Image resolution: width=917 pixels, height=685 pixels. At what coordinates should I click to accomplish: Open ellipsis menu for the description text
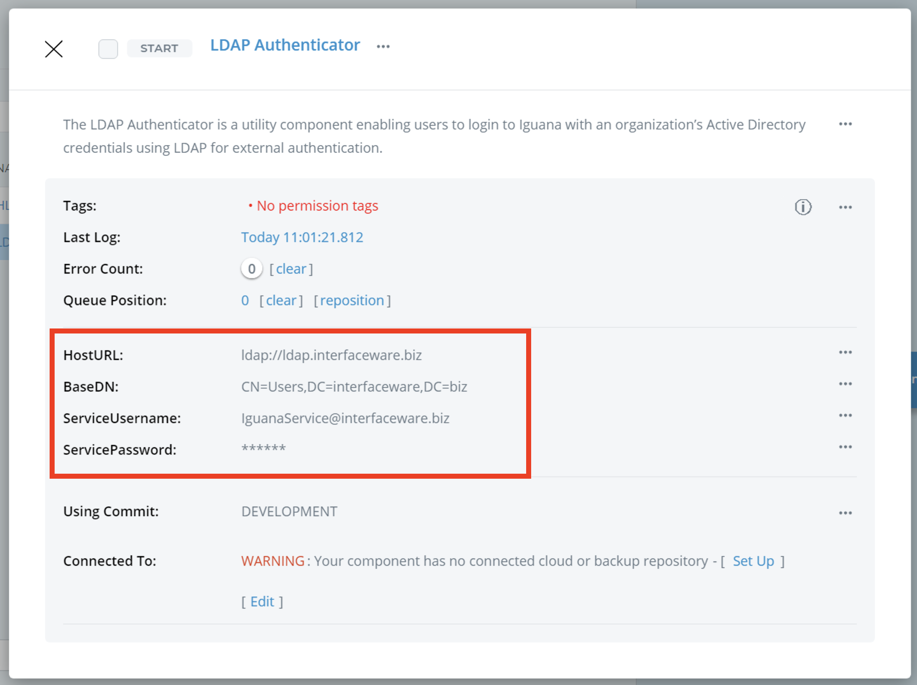(x=845, y=124)
